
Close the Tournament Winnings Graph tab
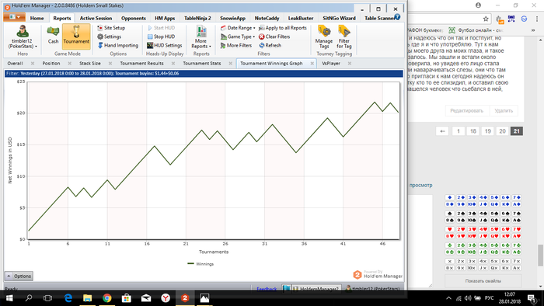click(312, 64)
